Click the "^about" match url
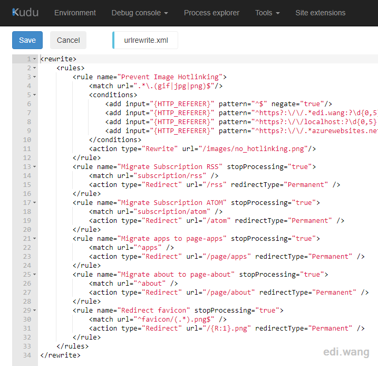This screenshot has width=378, height=366. point(150,284)
